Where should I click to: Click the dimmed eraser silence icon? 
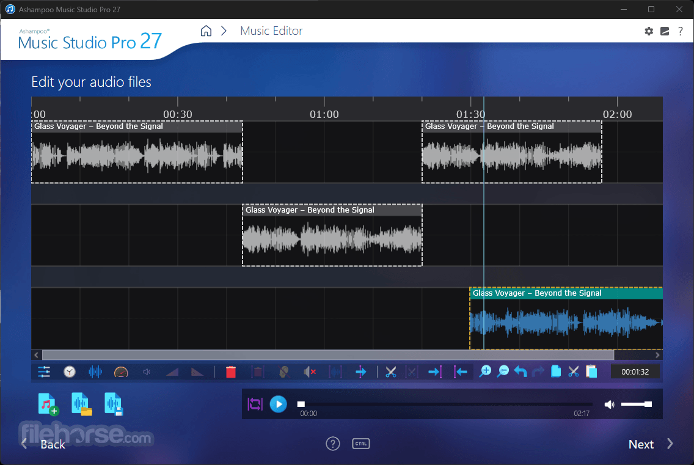(284, 372)
